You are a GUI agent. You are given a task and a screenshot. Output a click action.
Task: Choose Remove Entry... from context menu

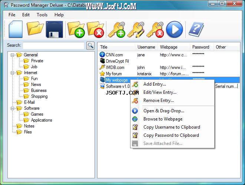172,100
